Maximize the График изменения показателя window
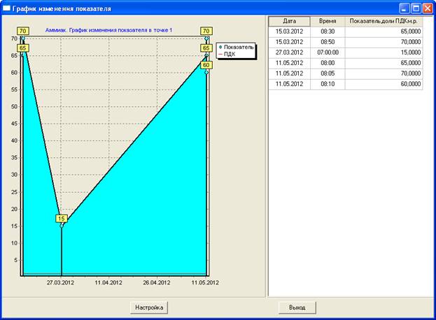436x320 pixels. [415, 8]
